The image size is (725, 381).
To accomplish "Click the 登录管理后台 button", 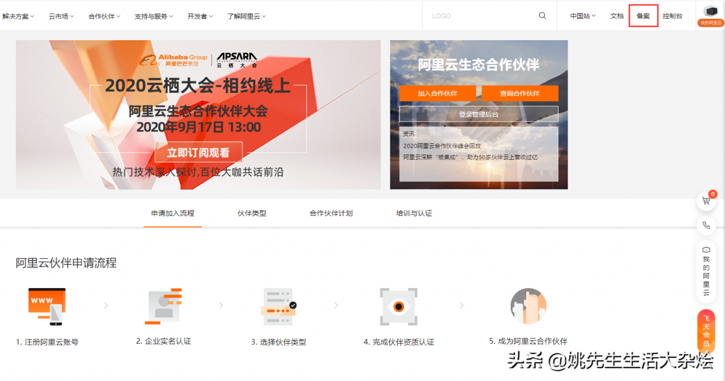I will click(x=479, y=114).
